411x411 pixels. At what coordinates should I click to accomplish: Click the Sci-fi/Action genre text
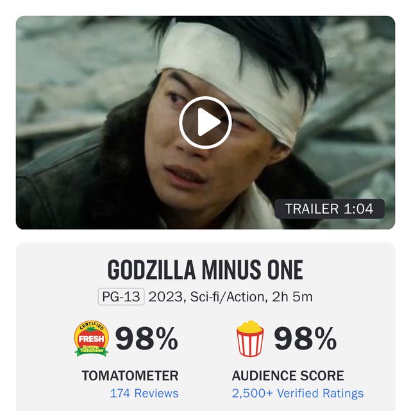[x=227, y=297]
